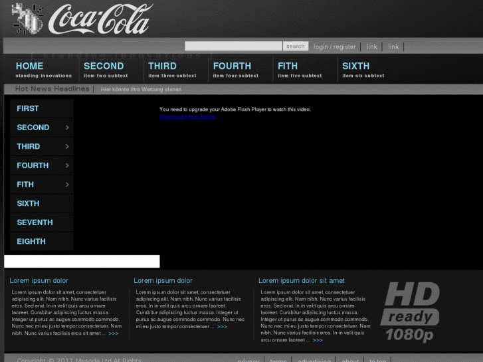Select SIXTH in the side menu
Image resolution: width=483 pixels, height=362 pixels.
point(42,203)
